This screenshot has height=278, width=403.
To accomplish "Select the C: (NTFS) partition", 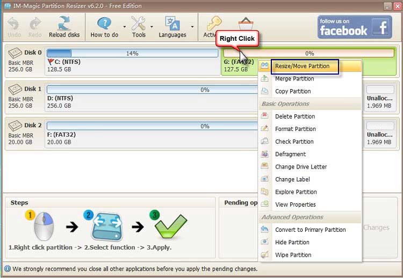I will (x=132, y=61).
